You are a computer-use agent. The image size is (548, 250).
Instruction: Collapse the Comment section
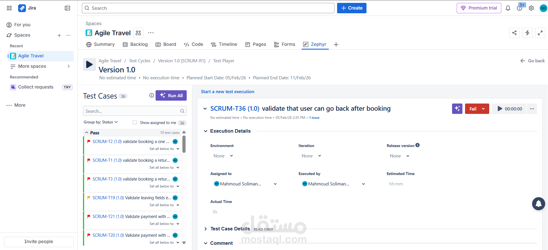click(206, 243)
